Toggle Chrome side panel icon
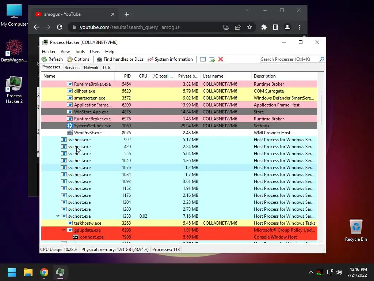The width and height of the screenshot is (374, 281). tap(276, 27)
